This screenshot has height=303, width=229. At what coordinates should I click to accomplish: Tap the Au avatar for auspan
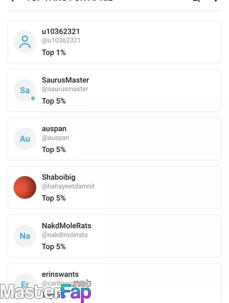click(25, 139)
